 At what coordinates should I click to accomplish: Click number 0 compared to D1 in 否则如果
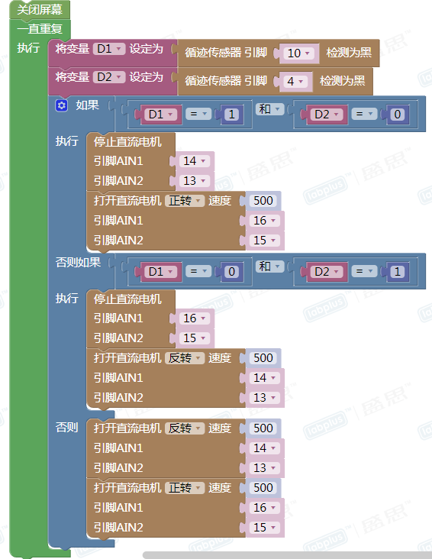[x=232, y=272]
